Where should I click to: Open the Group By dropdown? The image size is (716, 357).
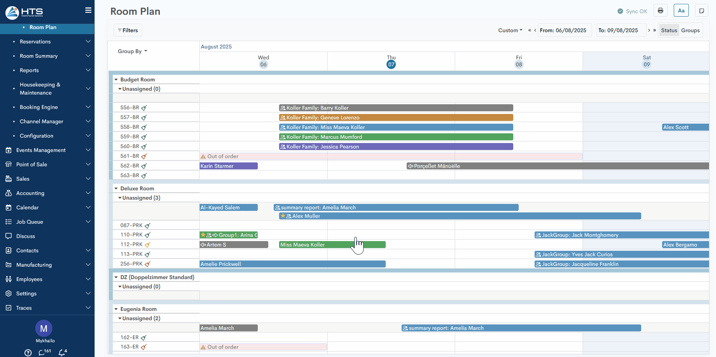[132, 51]
